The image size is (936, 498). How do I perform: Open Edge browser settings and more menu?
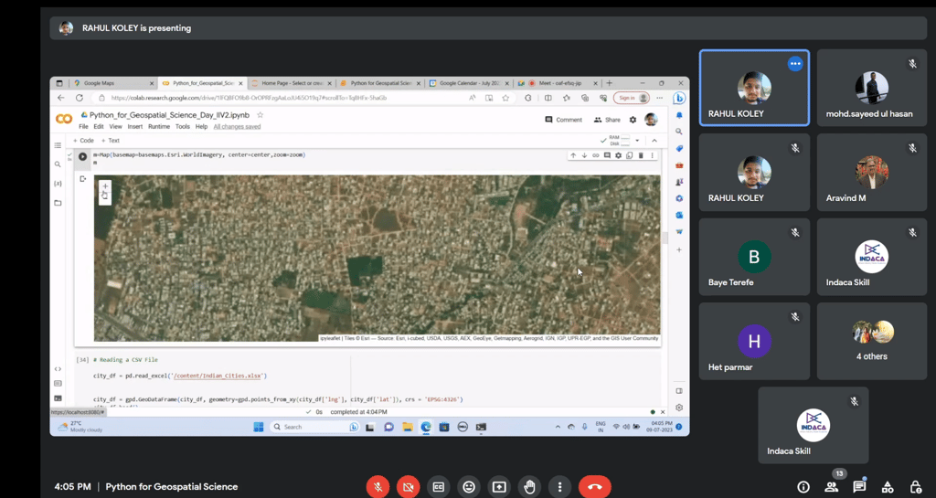(660, 98)
